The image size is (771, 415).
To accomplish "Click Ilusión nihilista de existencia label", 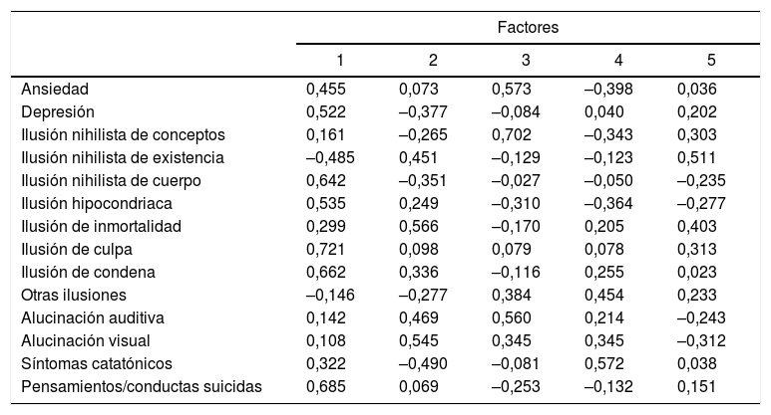I will click(123, 157).
